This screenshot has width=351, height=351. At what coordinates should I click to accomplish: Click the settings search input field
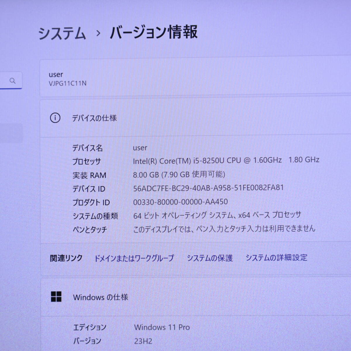(11, 80)
